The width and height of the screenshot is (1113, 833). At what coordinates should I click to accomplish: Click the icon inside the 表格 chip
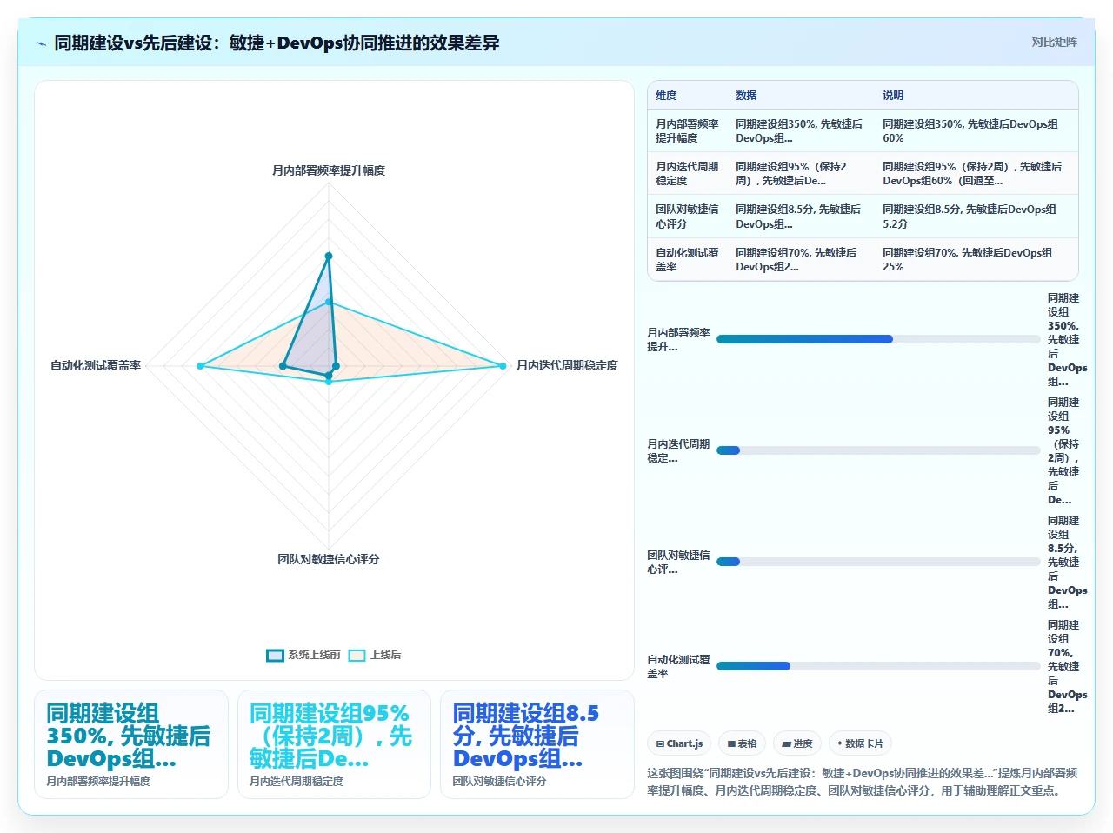(732, 744)
